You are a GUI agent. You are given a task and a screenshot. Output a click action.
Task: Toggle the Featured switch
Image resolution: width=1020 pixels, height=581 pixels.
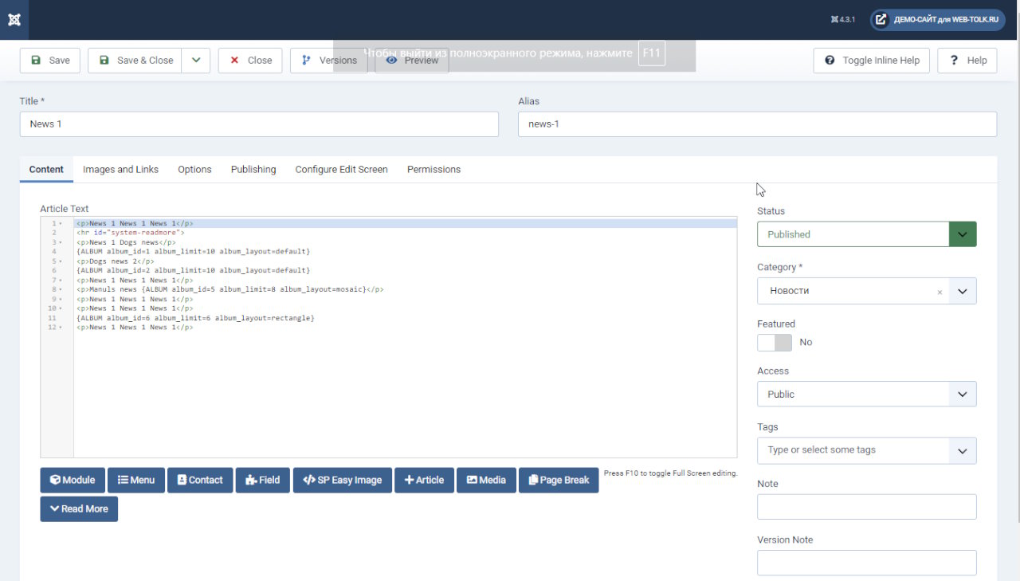click(775, 342)
